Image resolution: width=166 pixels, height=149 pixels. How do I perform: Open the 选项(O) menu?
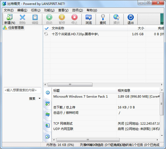(x=77, y=10)
